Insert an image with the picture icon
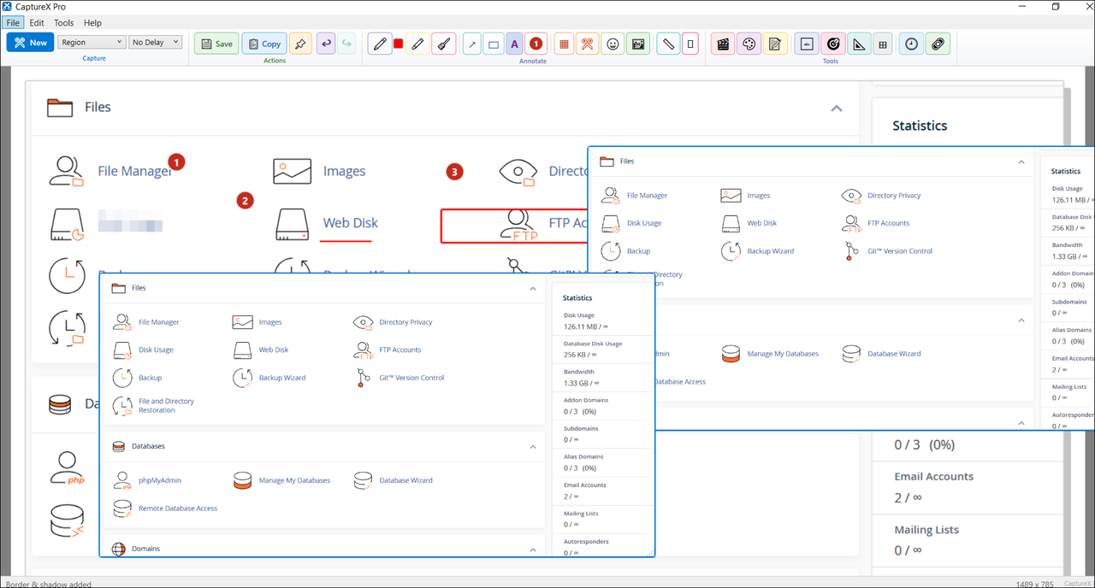Screen dimensions: 1095x588 (637, 44)
